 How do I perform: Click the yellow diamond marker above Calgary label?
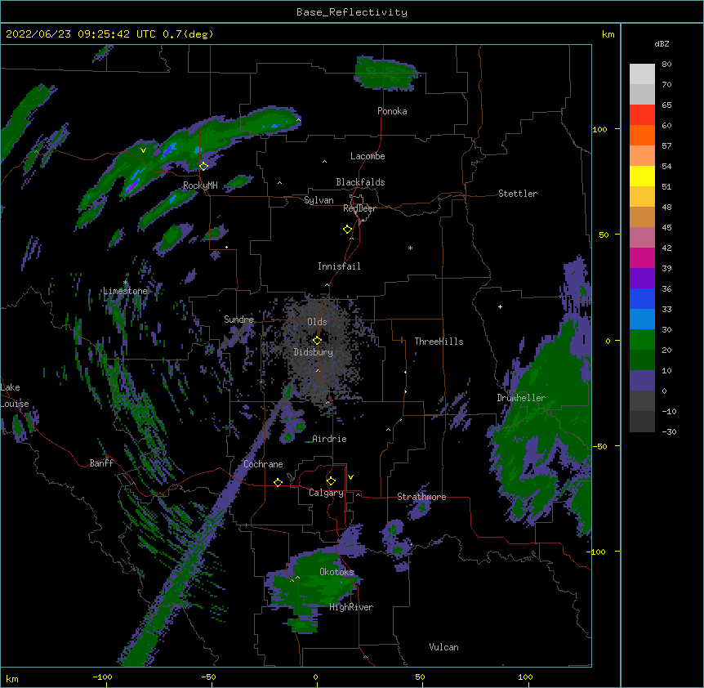click(331, 481)
